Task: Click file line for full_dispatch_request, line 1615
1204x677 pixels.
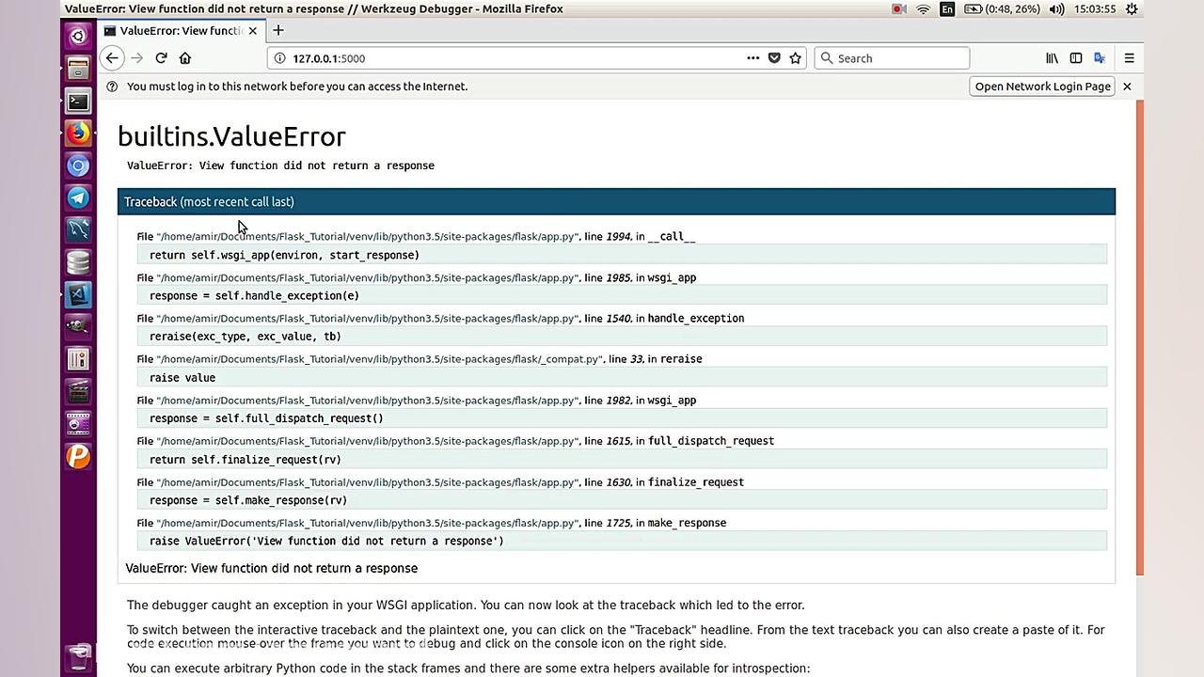Action: pos(455,441)
